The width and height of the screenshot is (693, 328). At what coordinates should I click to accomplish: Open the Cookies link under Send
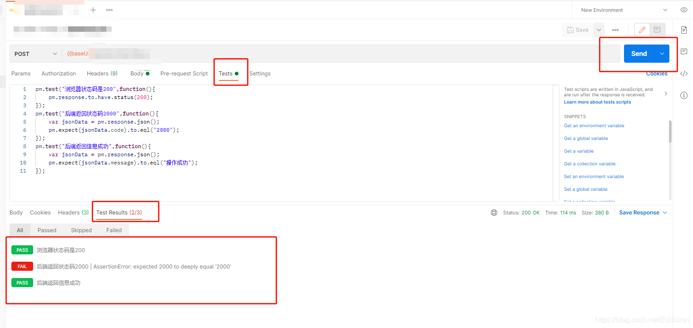pos(657,74)
